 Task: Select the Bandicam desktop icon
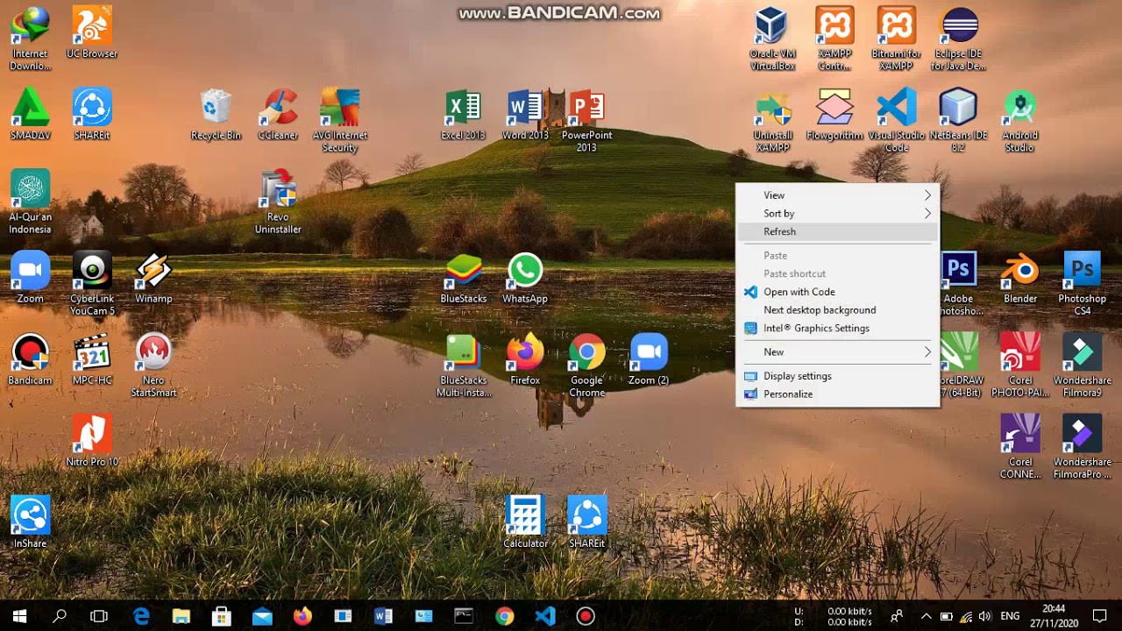(x=30, y=358)
